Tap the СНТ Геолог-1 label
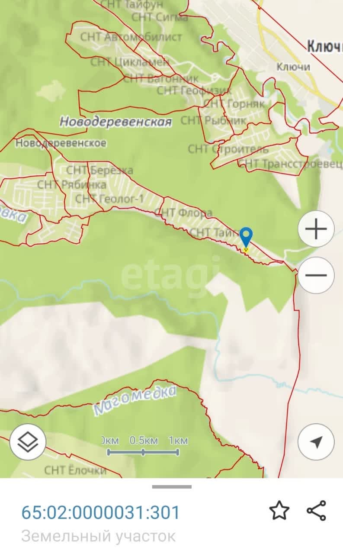This screenshot has height=554, width=343. click(x=109, y=199)
